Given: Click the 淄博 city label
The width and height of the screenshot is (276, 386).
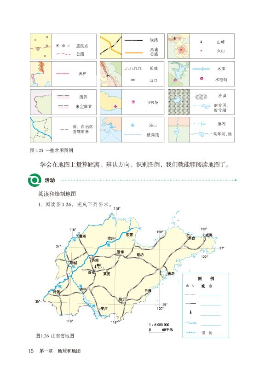Looking at the screenshot, I should pyautogui.click(x=121, y=252).
